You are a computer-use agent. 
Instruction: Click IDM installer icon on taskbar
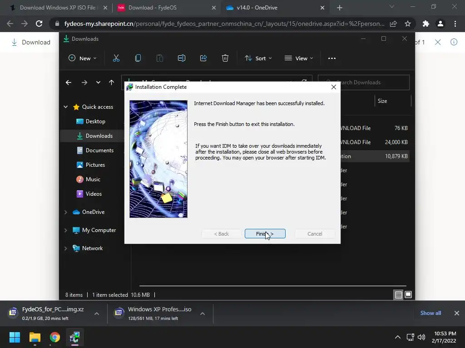[x=75, y=337]
